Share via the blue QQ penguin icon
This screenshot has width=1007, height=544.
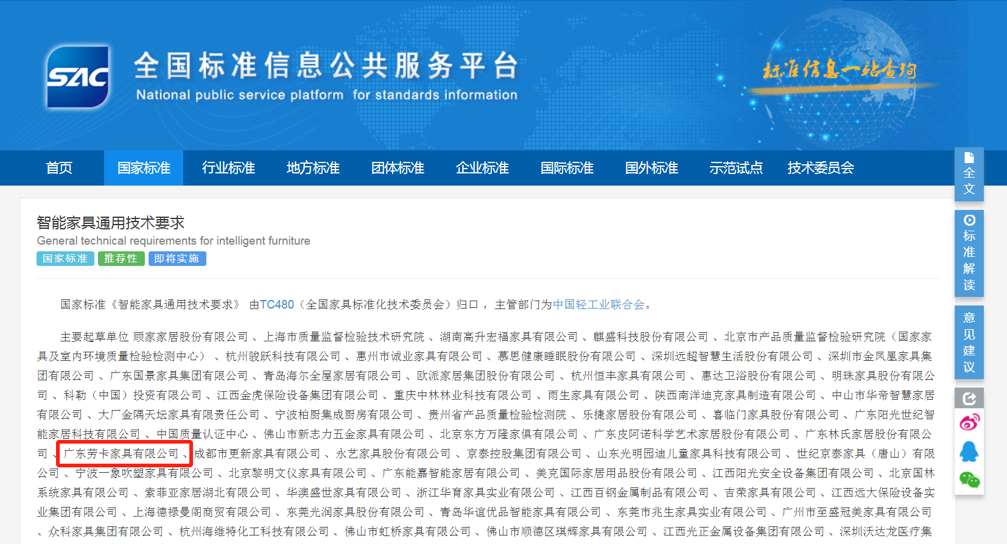(969, 452)
